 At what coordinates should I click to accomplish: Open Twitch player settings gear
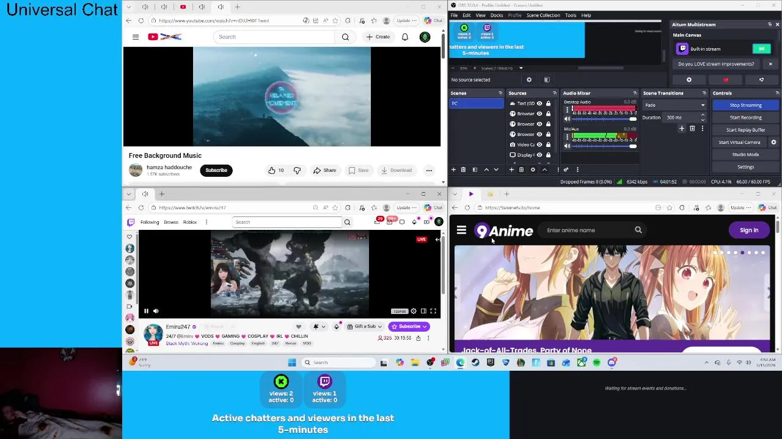pos(414,311)
